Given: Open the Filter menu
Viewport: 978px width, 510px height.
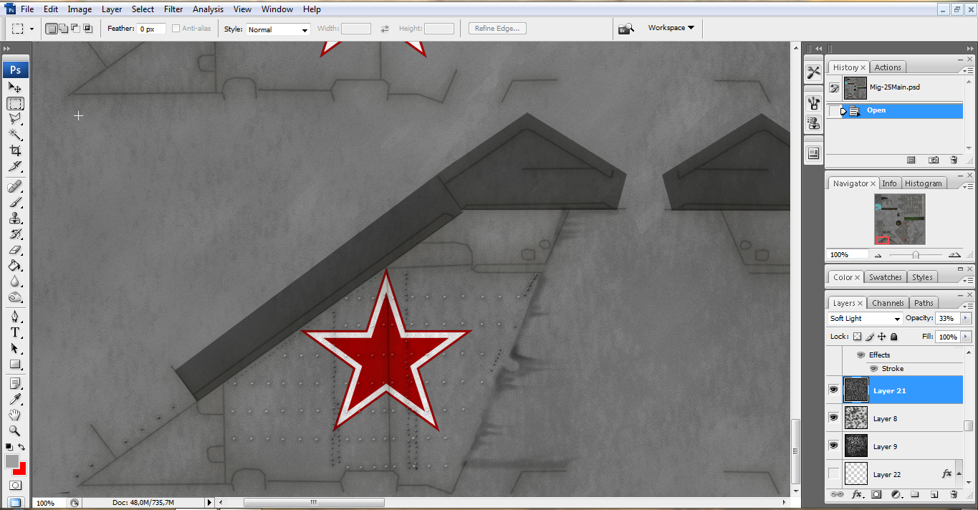Looking at the screenshot, I should click(173, 9).
